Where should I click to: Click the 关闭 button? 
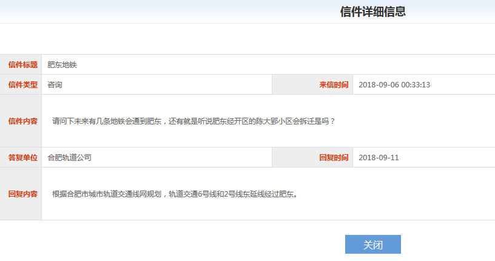[x=373, y=244]
